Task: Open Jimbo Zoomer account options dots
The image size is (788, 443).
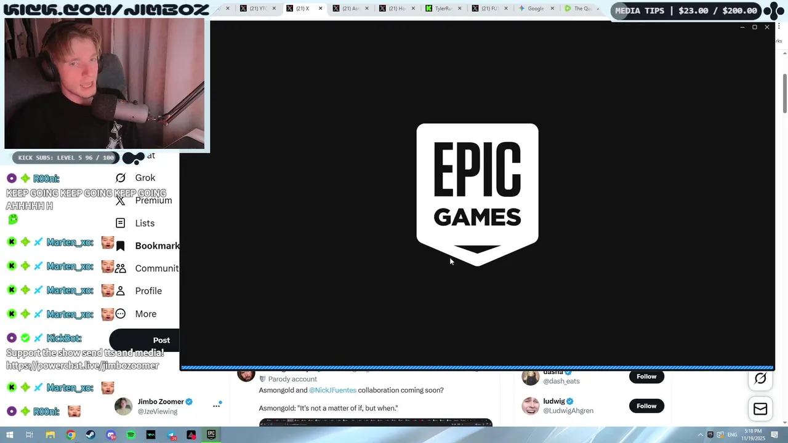Action: 217,405
